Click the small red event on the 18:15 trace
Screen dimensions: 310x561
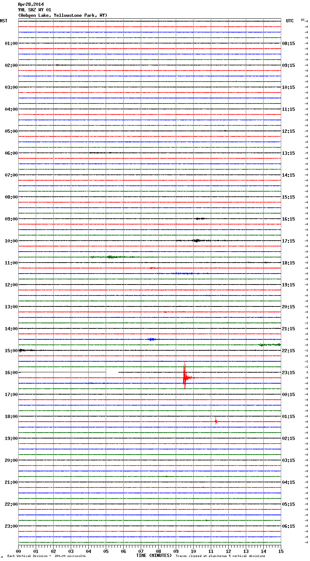pyautogui.click(x=216, y=421)
